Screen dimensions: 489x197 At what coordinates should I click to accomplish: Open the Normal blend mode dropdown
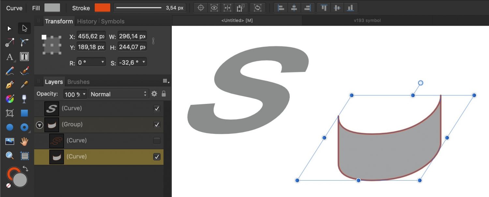point(119,94)
